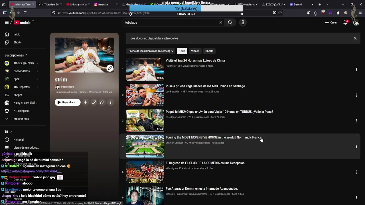Open the account avatar menu
This screenshot has height=205, width=365.
coord(356,22)
